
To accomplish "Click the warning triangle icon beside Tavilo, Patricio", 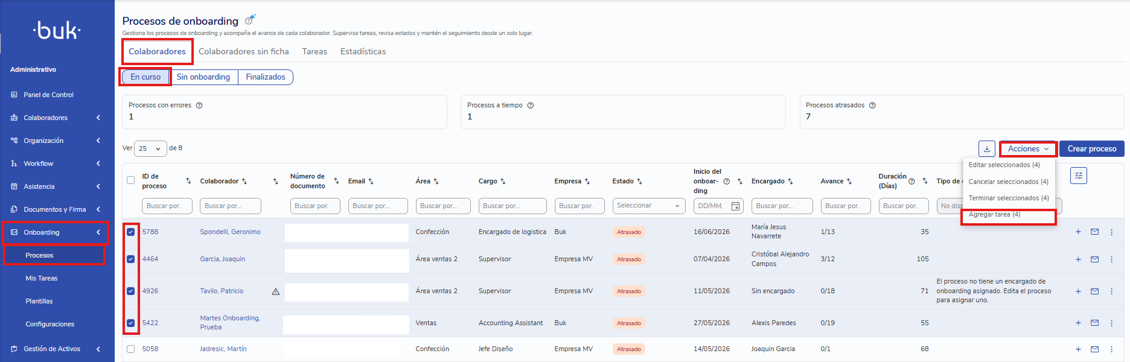I will tap(276, 291).
